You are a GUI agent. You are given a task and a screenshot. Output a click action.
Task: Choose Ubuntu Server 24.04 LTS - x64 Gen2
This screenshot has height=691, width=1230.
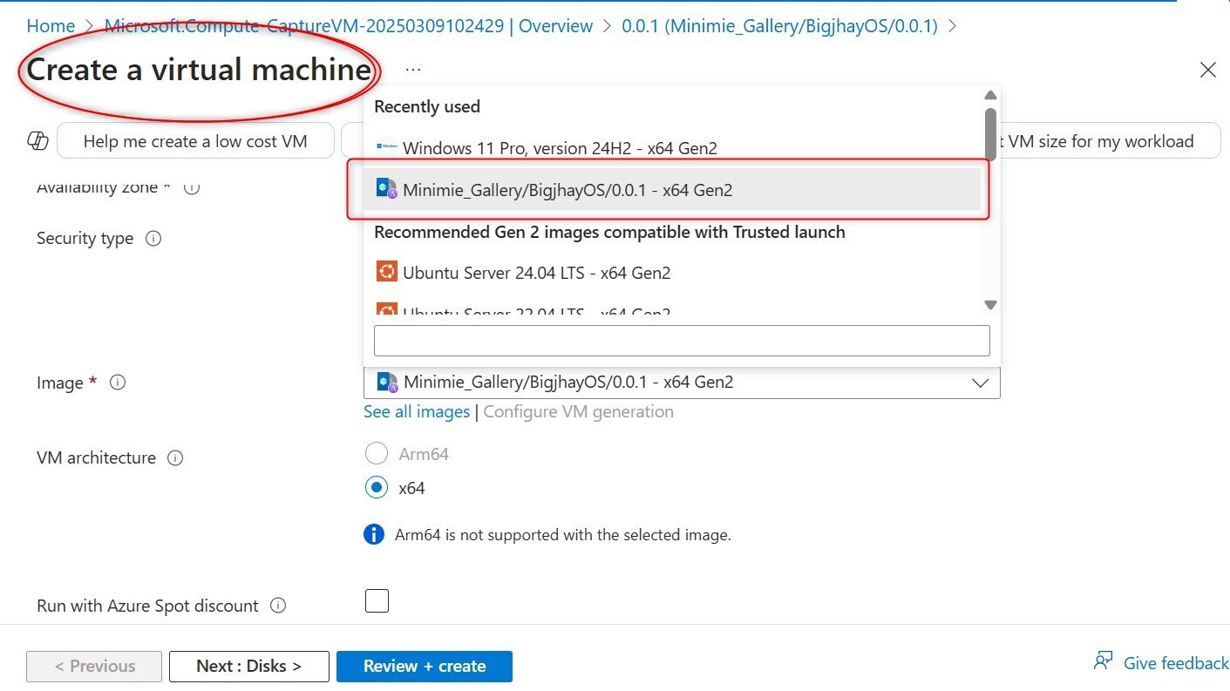tap(673, 273)
